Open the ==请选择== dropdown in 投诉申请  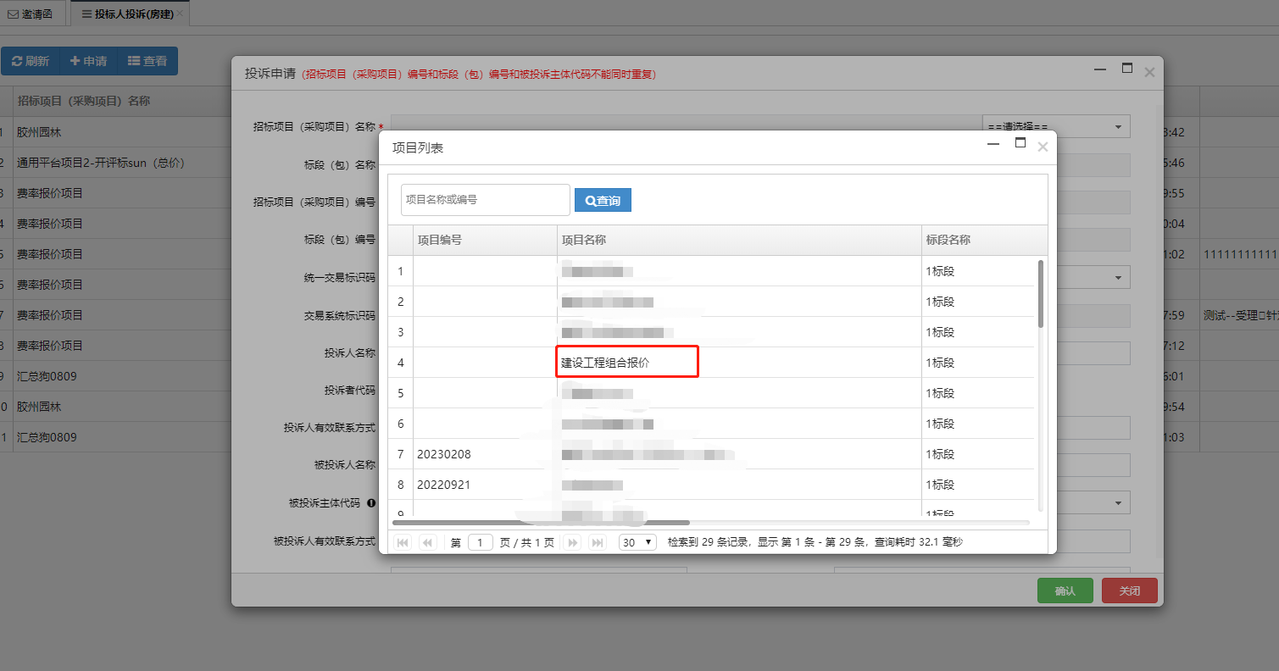(x=1056, y=127)
